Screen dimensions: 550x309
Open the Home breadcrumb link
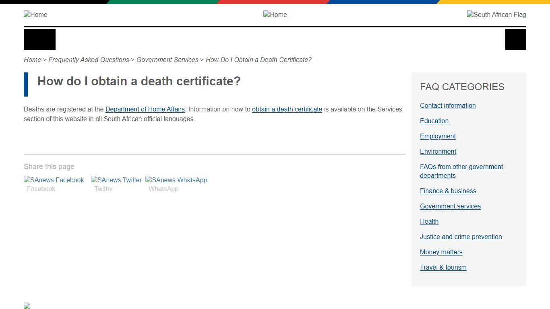(32, 60)
